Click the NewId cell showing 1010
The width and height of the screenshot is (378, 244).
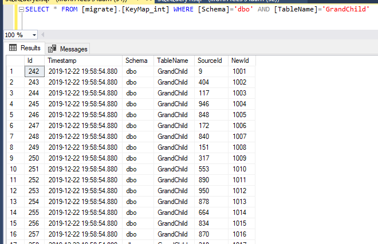[241, 169]
